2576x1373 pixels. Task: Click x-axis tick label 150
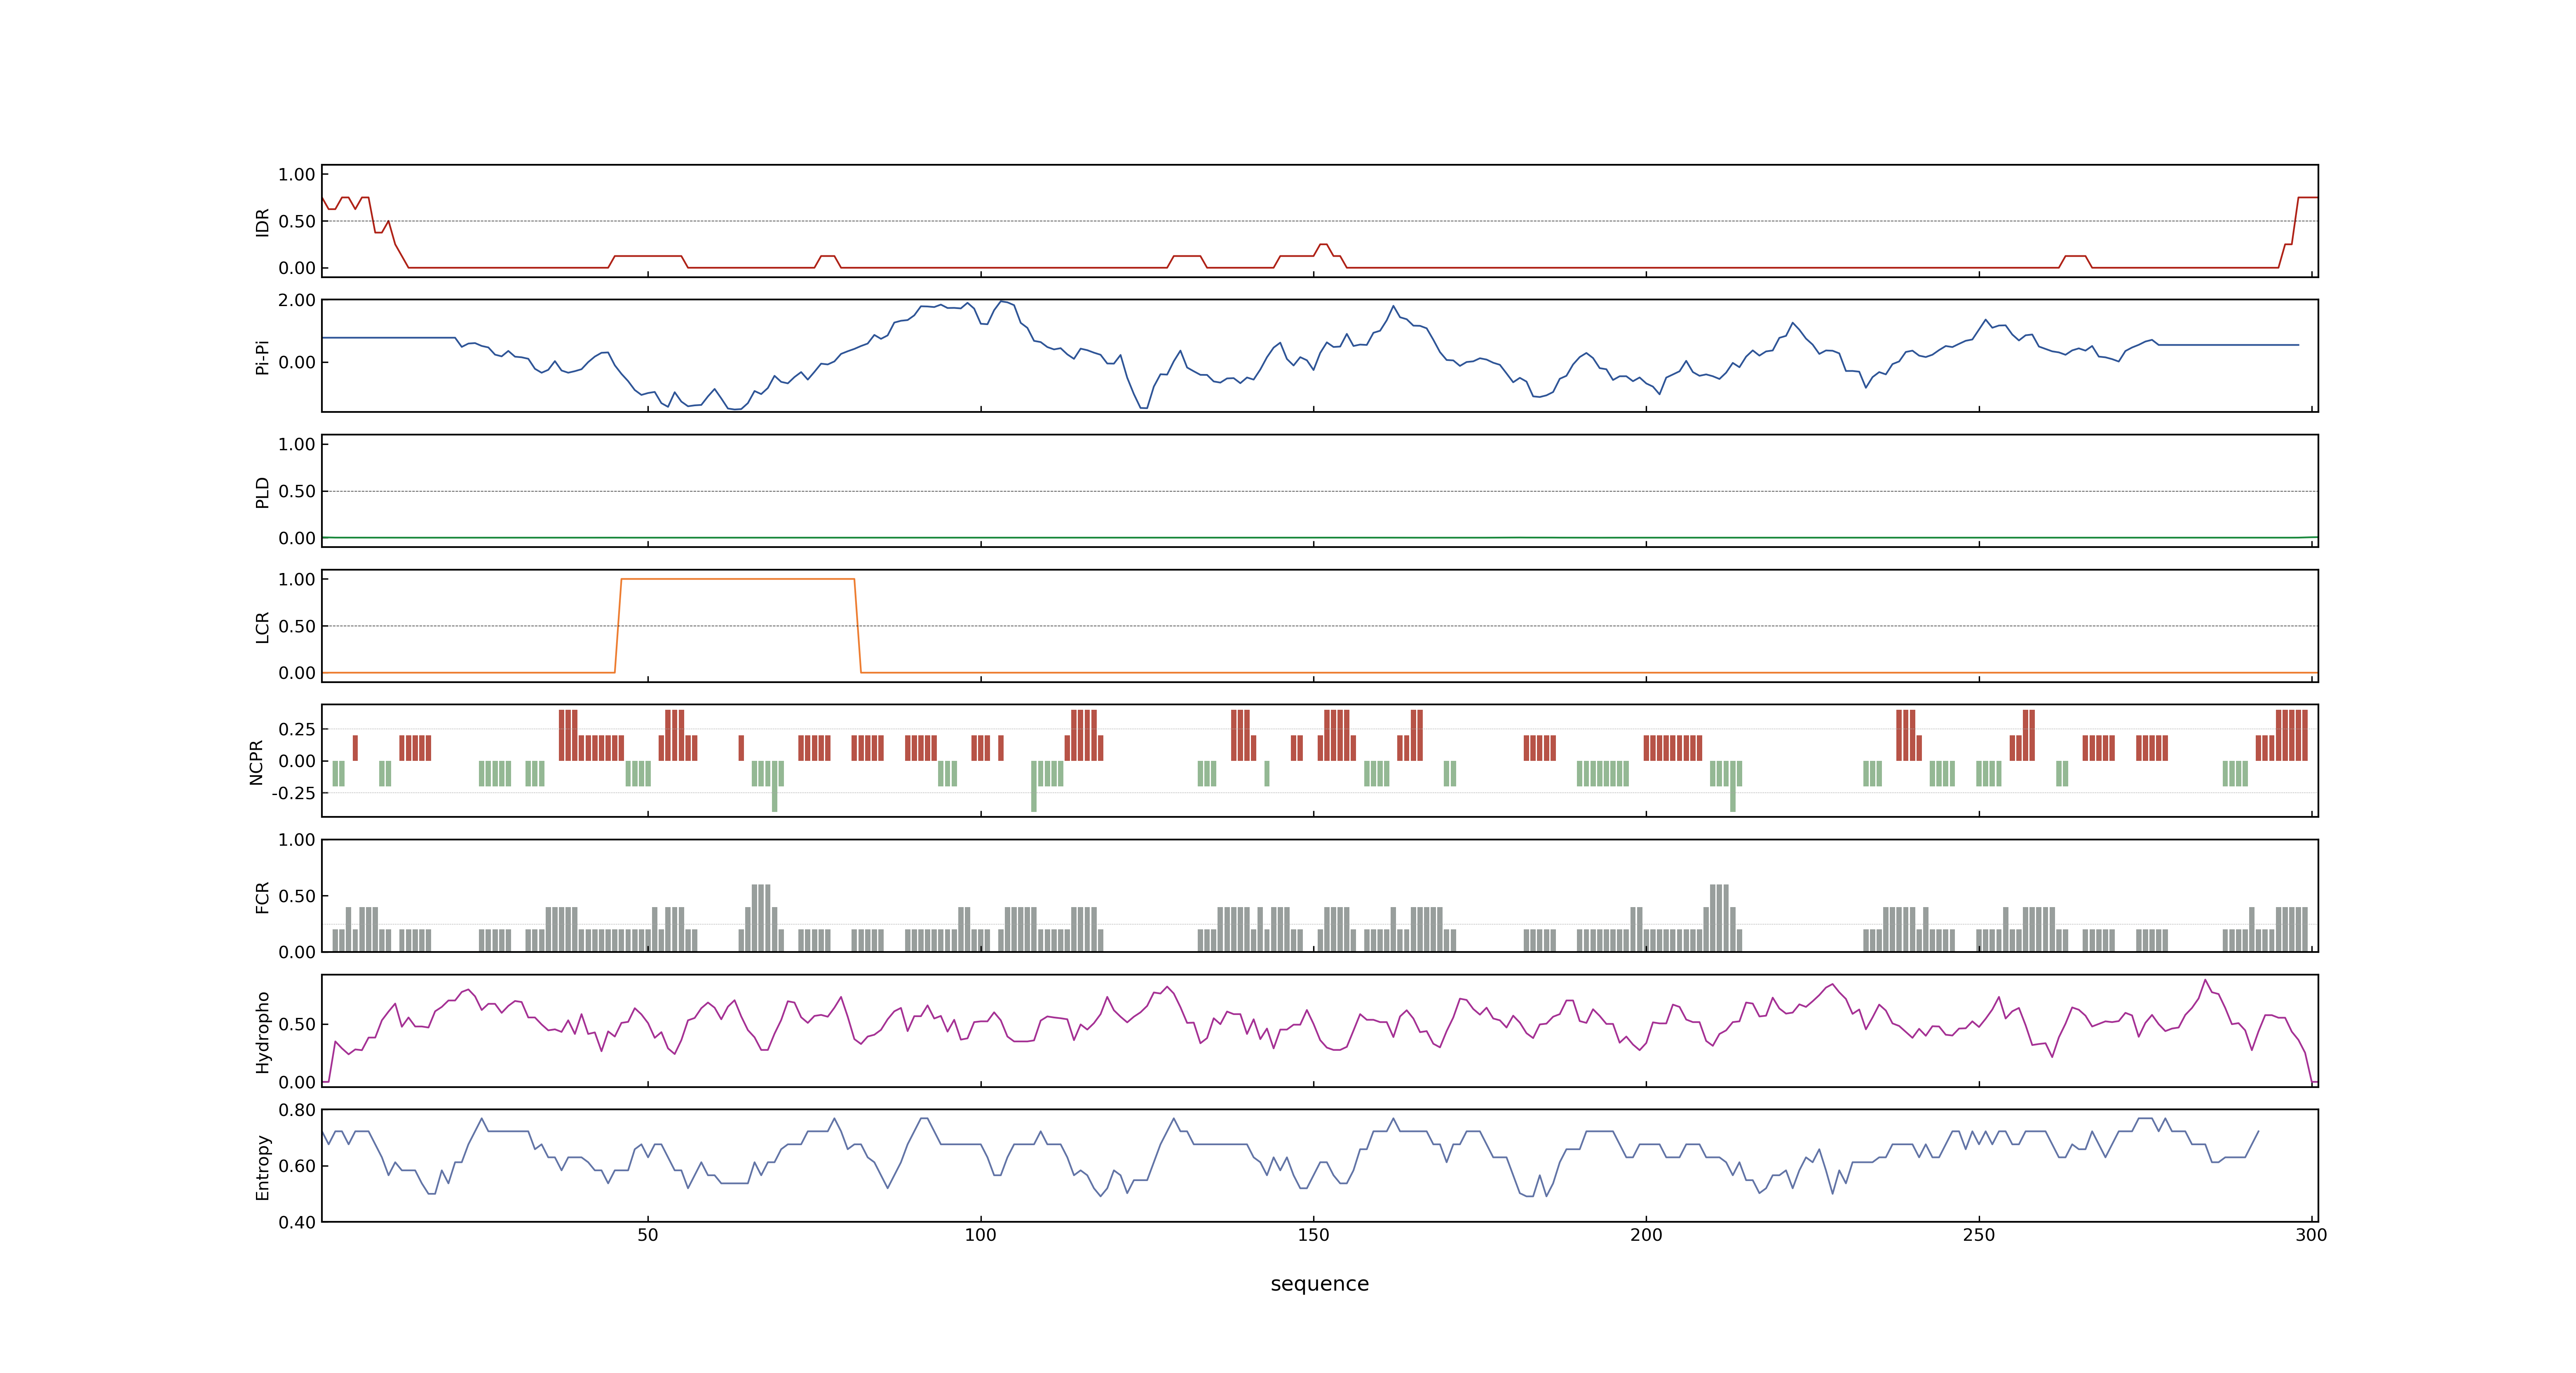tap(1313, 1234)
